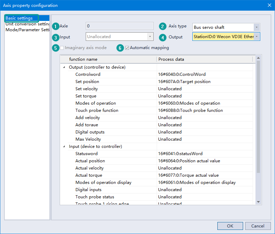
Task: Click the numbered badge 2 beside Axis type
Action: pyautogui.click(x=163, y=26)
